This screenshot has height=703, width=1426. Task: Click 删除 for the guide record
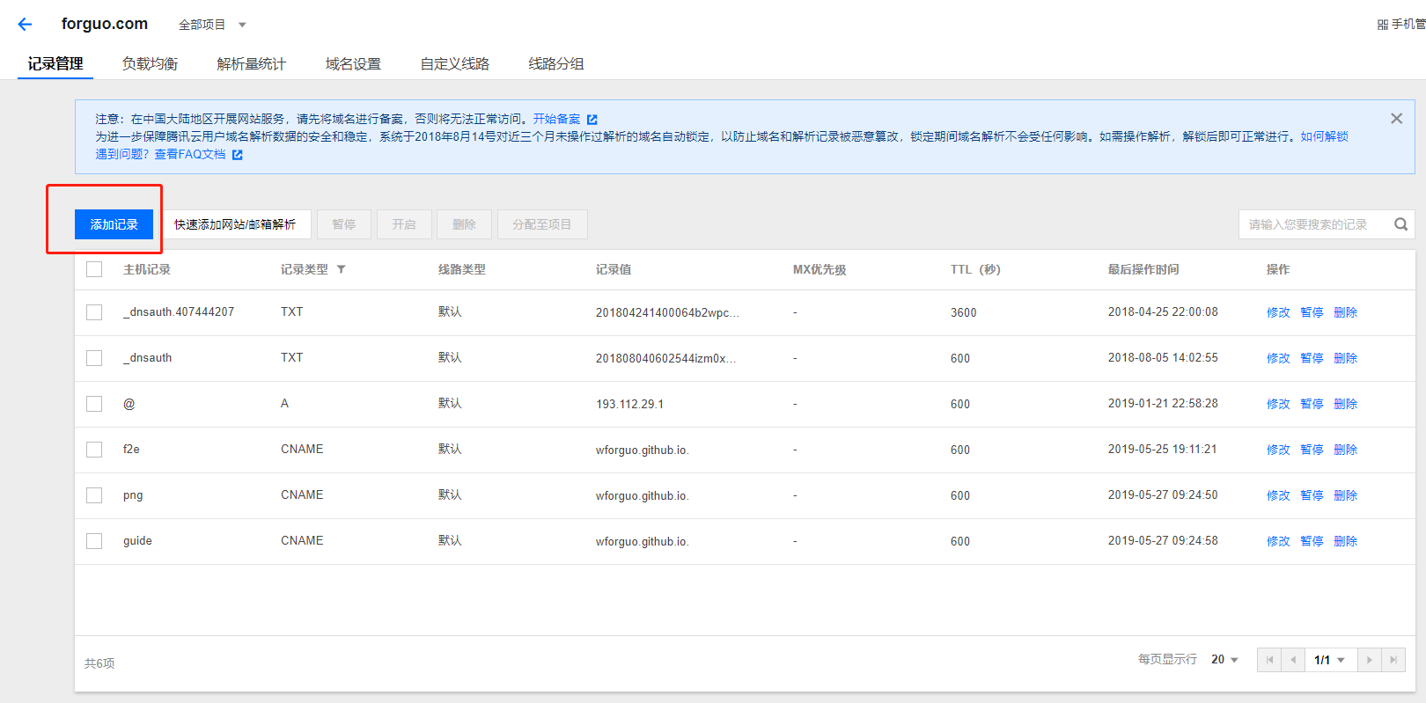click(x=1345, y=541)
